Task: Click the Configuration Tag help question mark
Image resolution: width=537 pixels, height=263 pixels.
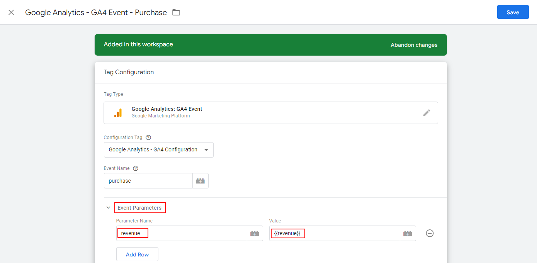Action: coord(148,137)
